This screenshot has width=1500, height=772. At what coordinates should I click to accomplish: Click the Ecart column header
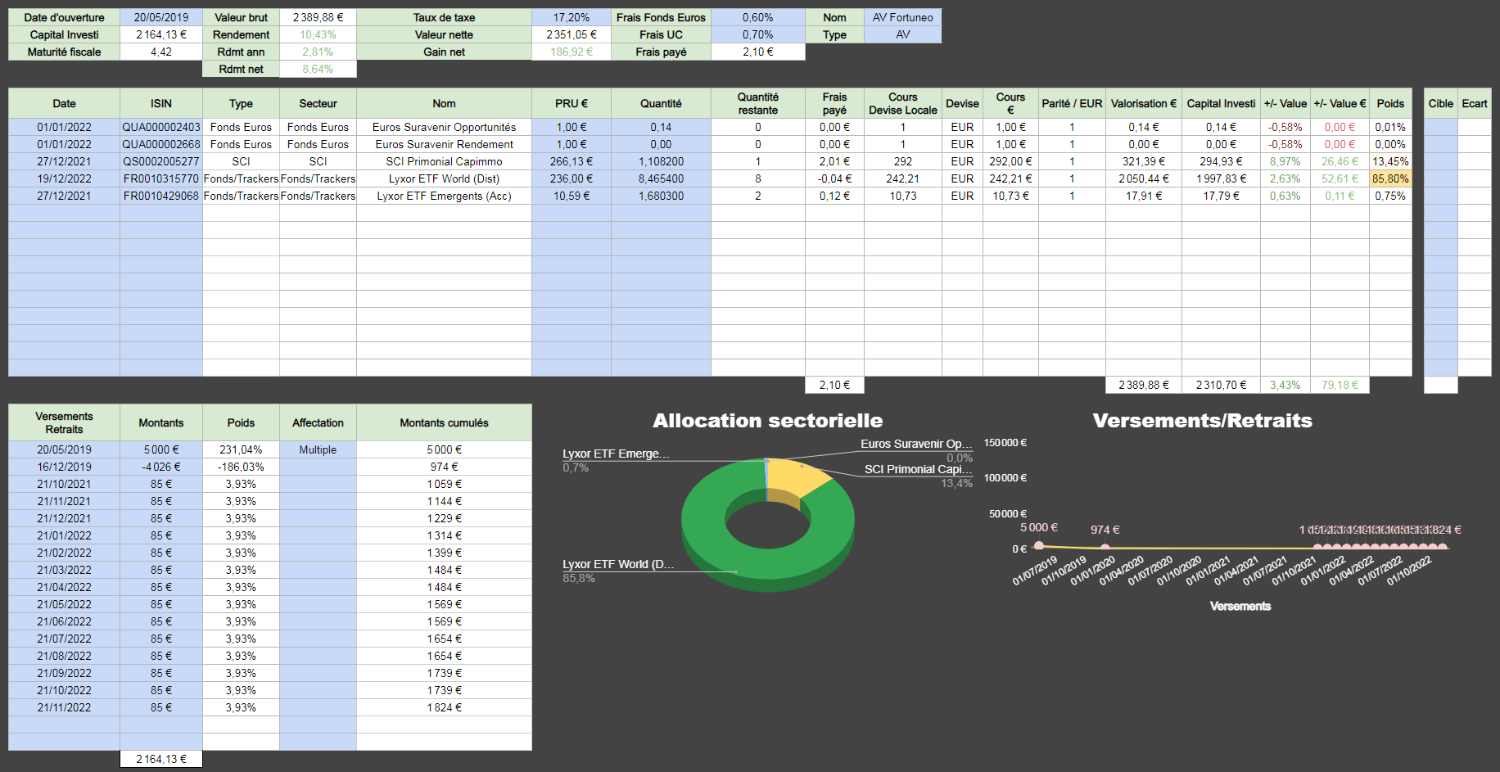pyautogui.click(x=1475, y=103)
